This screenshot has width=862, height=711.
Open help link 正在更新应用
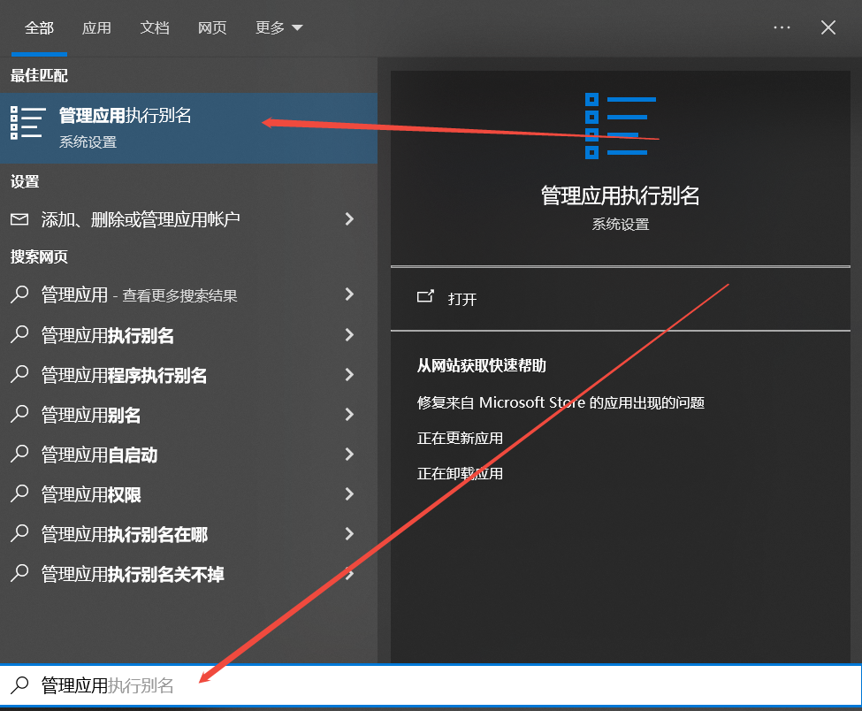coord(460,439)
